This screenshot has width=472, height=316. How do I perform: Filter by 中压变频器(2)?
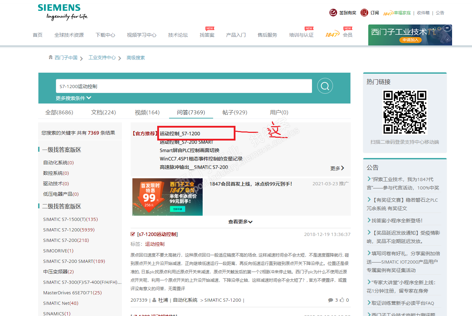(x=58, y=272)
